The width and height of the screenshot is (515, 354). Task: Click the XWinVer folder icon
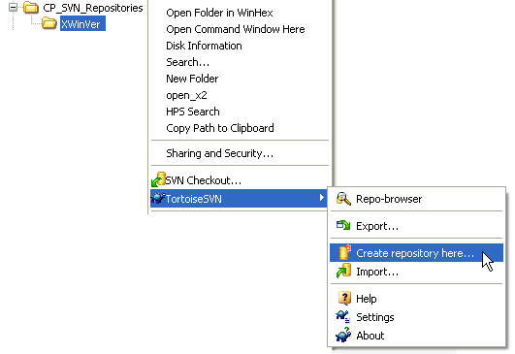48,23
